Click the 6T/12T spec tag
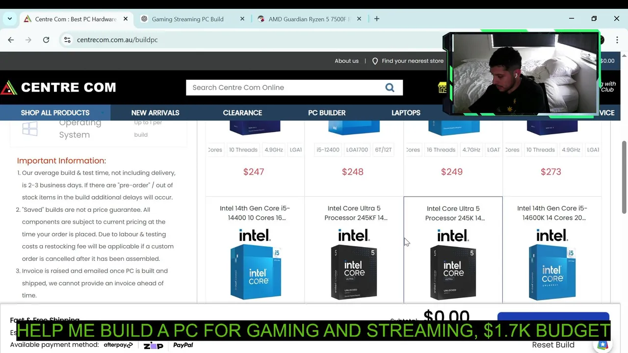 click(383, 150)
